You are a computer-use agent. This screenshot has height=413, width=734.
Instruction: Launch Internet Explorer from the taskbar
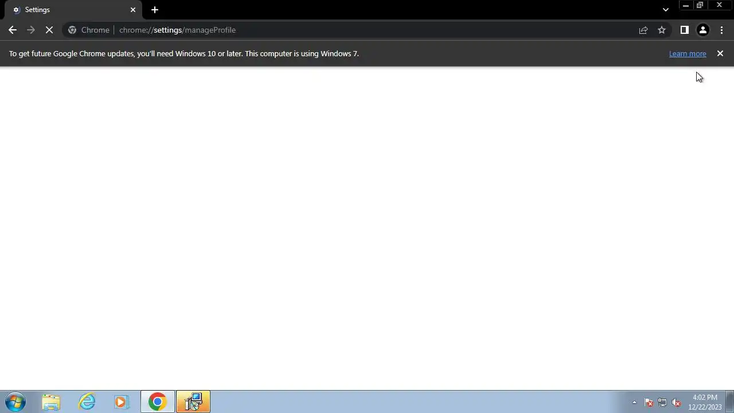click(87, 402)
